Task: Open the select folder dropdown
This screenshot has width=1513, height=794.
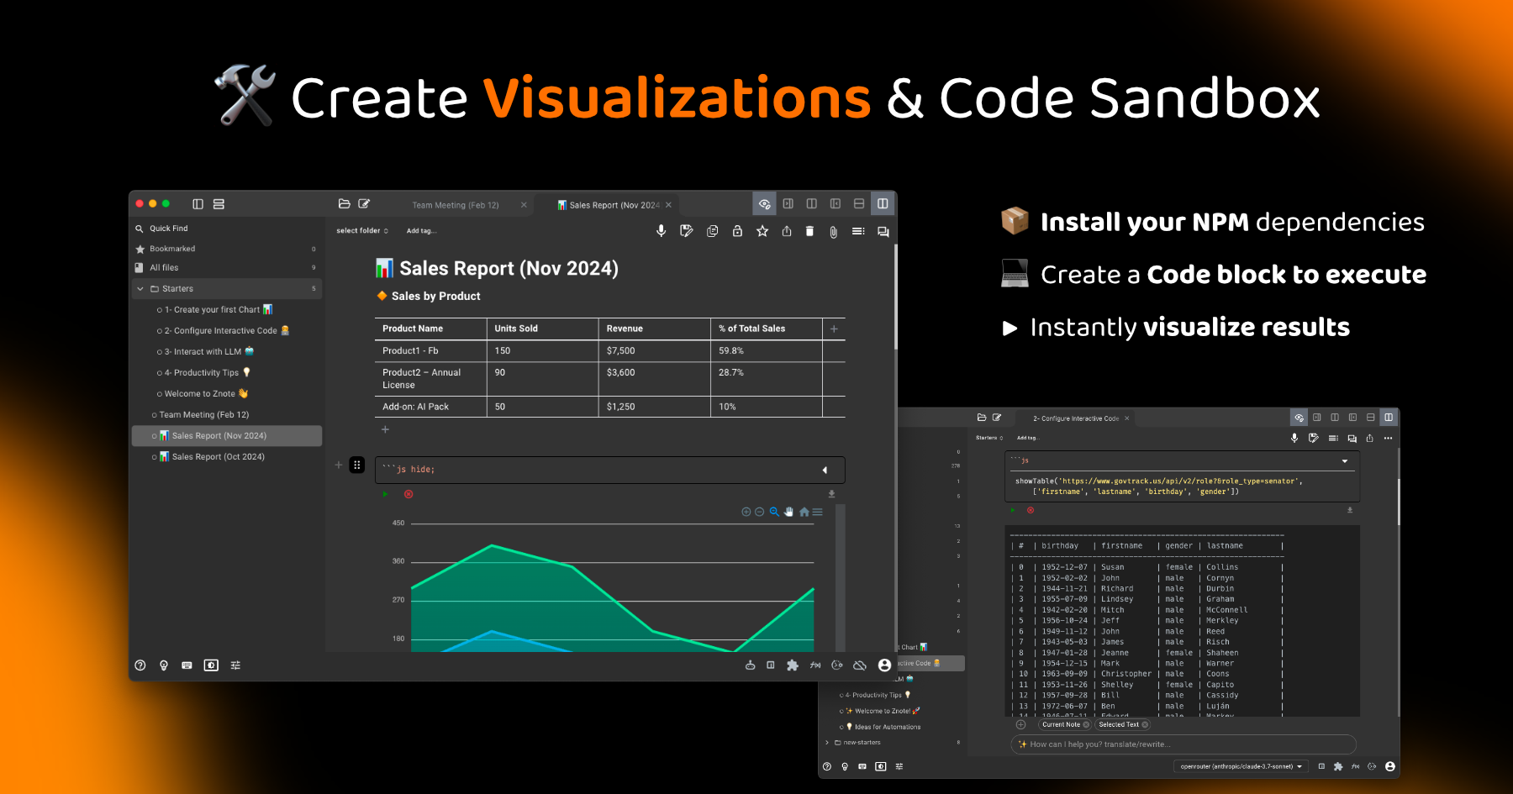Action: point(362,230)
